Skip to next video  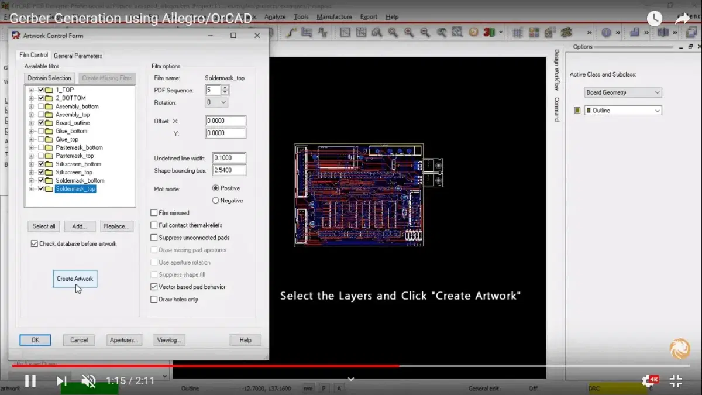(x=61, y=381)
